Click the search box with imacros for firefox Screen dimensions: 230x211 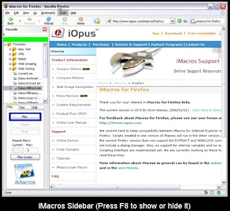tap(207, 21)
